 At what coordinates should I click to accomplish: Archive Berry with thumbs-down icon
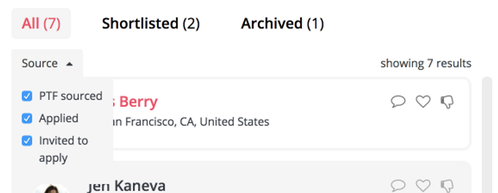click(447, 102)
